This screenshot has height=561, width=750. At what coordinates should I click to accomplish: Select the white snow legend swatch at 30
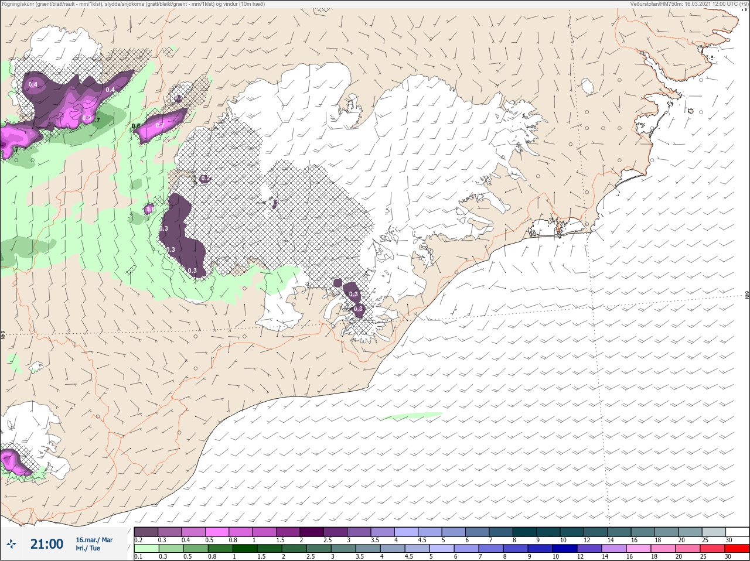point(737,532)
